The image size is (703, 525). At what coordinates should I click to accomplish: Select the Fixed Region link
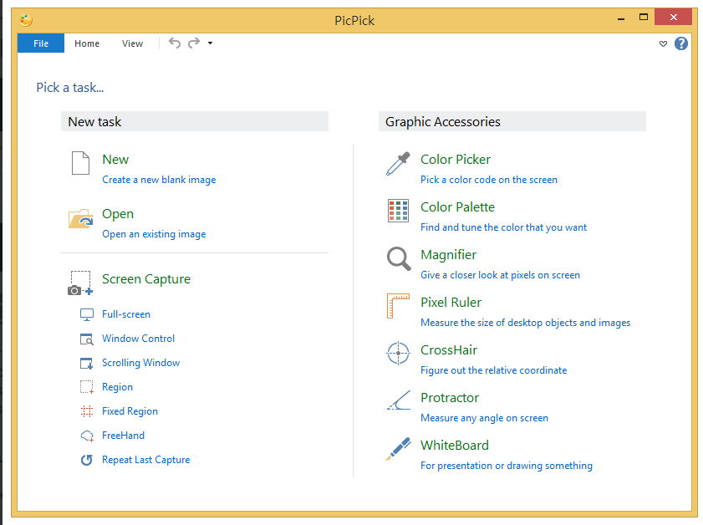pos(130,411)
